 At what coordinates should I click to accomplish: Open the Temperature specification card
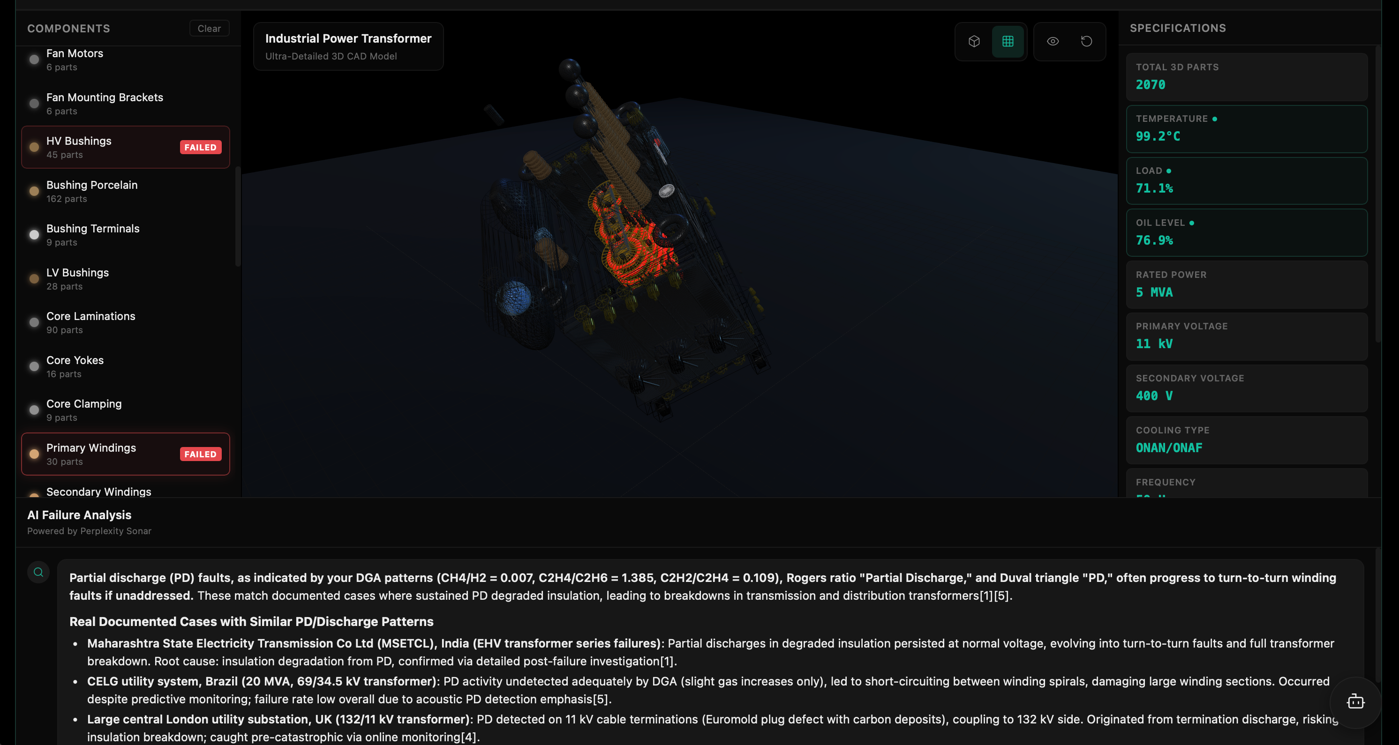click(1246, 128)
